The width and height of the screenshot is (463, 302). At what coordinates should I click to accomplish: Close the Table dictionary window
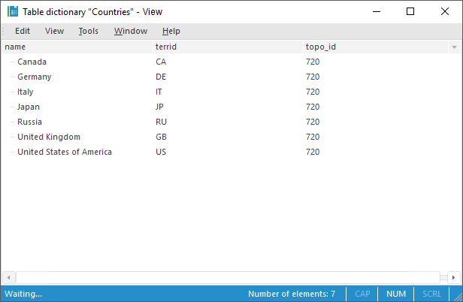pyautogui.click(x=445, y=11)
